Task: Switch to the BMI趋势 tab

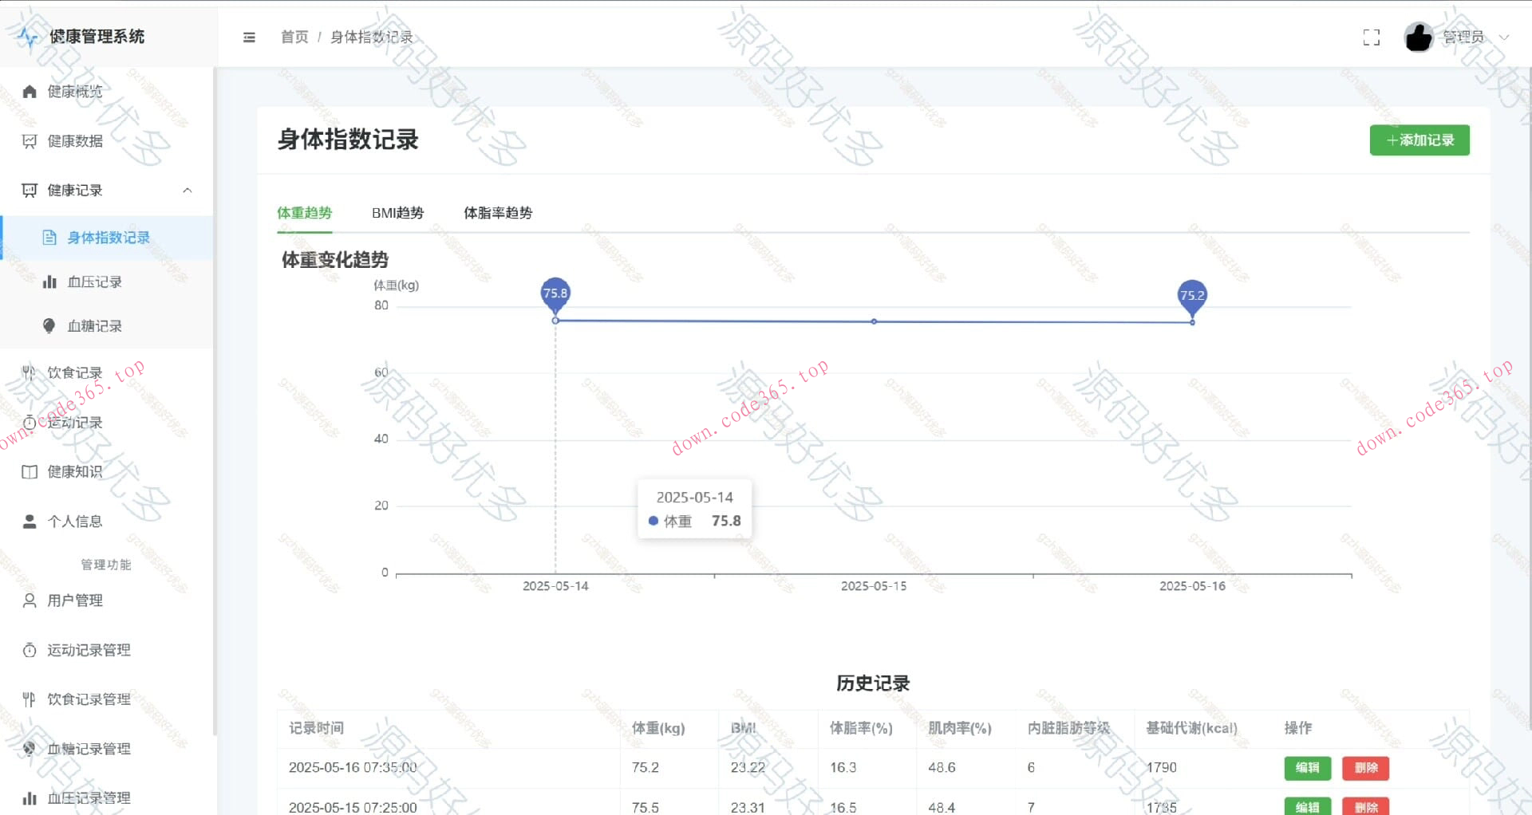Action: pos(398,213)
